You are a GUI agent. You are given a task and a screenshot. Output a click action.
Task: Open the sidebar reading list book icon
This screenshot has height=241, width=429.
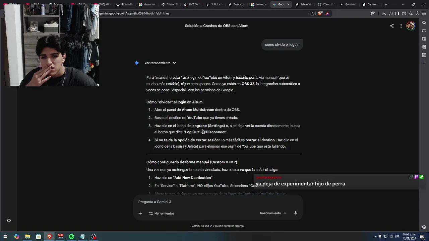(424, 55)
